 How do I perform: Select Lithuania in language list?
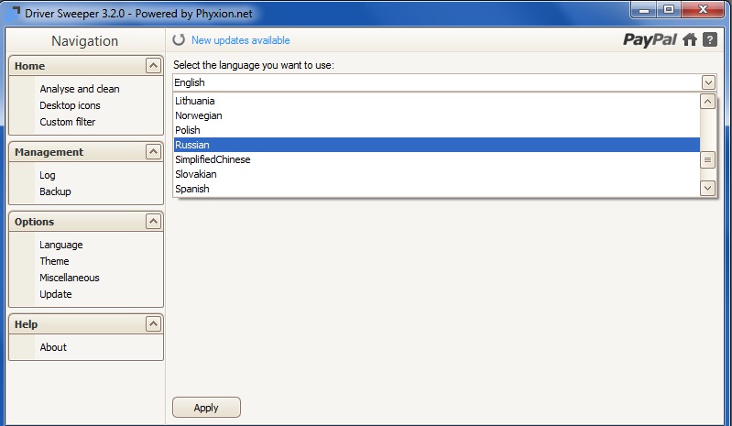pyautogui.click(x=436, y=101)
